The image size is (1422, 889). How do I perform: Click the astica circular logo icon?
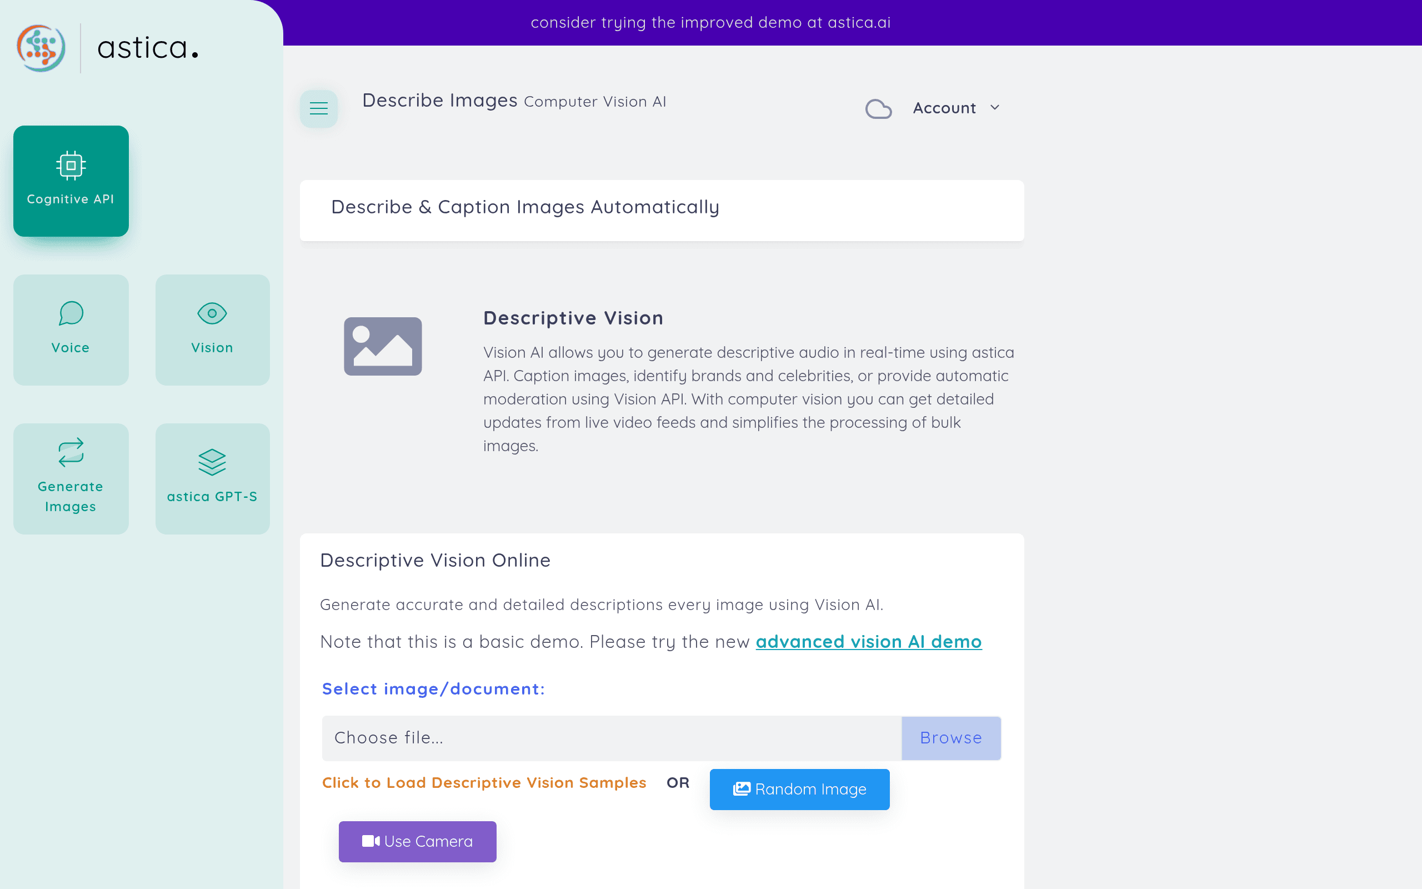[41, 48]
